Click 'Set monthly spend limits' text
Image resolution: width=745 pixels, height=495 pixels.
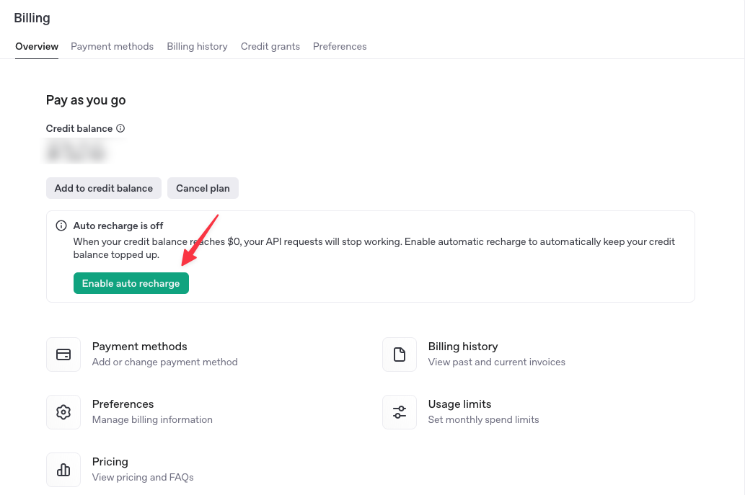(483, 419)
